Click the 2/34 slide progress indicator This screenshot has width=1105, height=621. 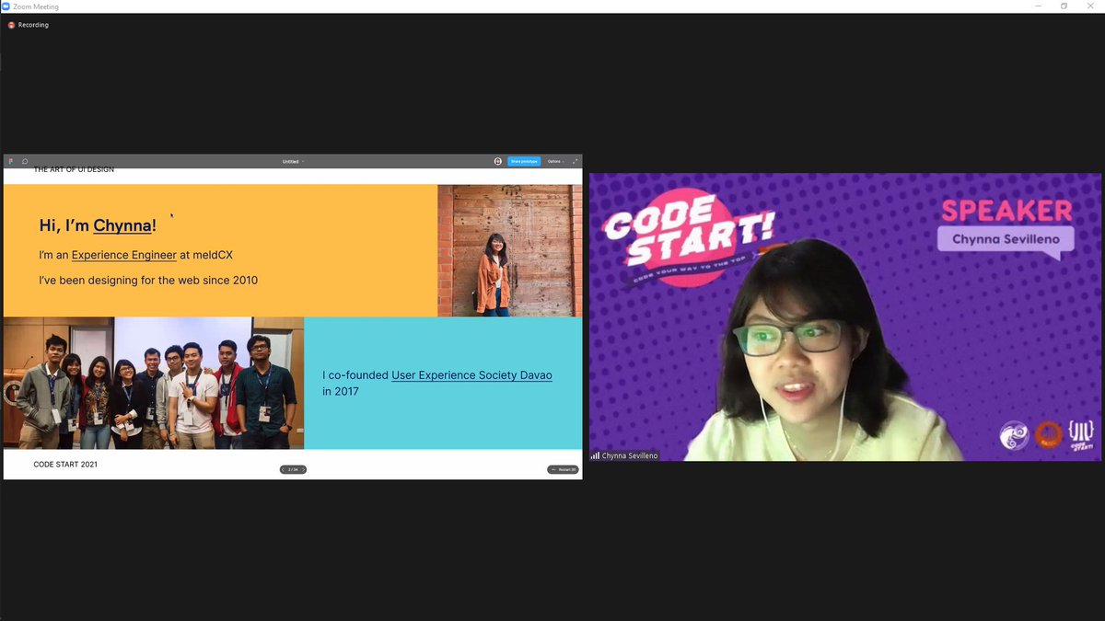[x=293, y=468]
